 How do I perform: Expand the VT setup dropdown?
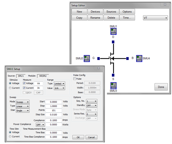[155, 18]
